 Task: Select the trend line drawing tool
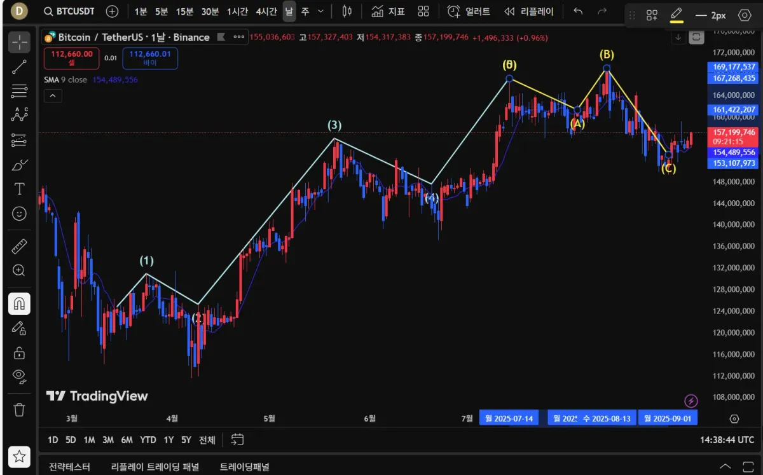[19, 67]
